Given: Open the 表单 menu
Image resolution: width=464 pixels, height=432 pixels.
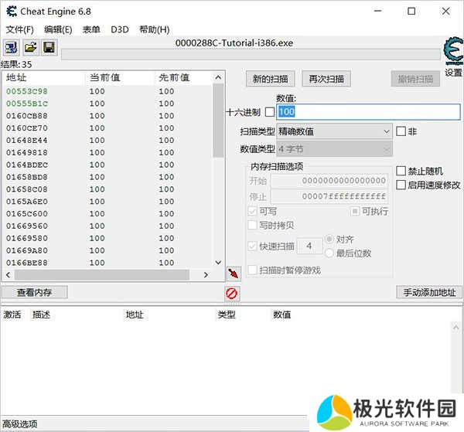Looking at the screenshot, I should tap(91, 29).
